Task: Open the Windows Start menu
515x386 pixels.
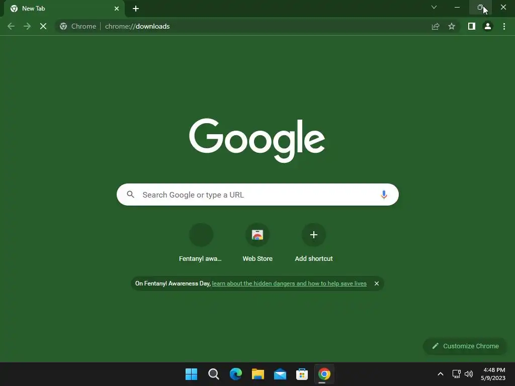Action: 192,374
